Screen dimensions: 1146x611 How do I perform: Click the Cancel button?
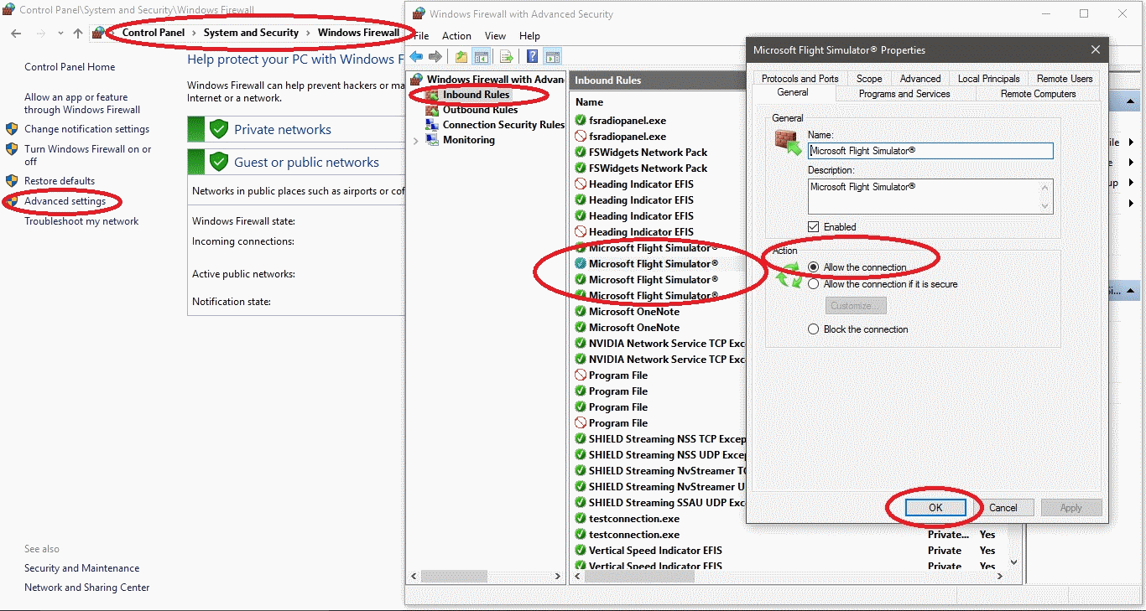click(1003, 508)
